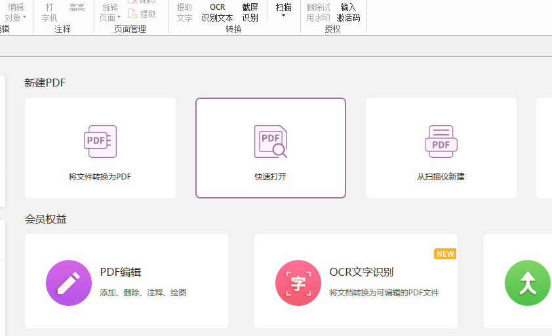Image resolution: width=552 pixels, height=336 pixels.
Task: Expand the 旋转页面 dropdown
Action: [118, 18]
